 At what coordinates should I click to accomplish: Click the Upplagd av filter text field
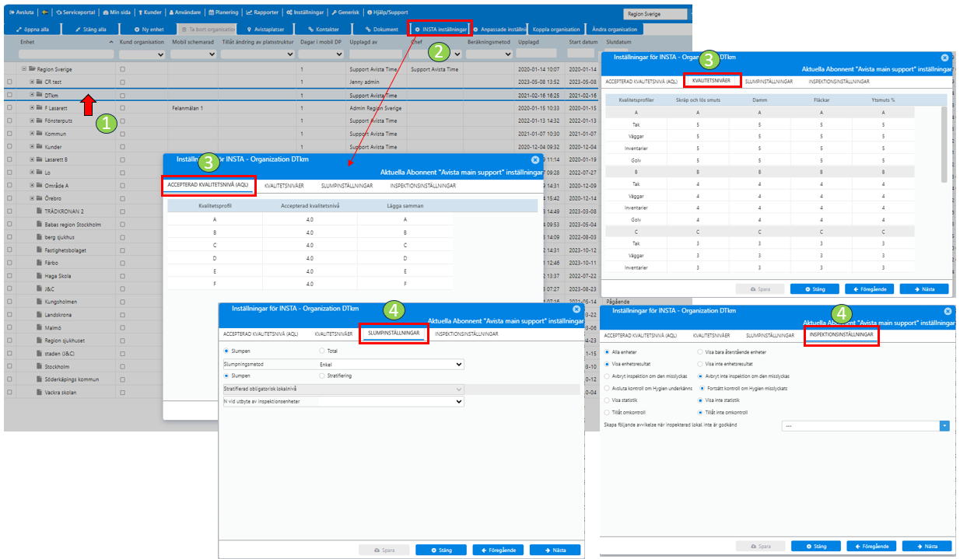pyautogui.click(x=376, y=54)
